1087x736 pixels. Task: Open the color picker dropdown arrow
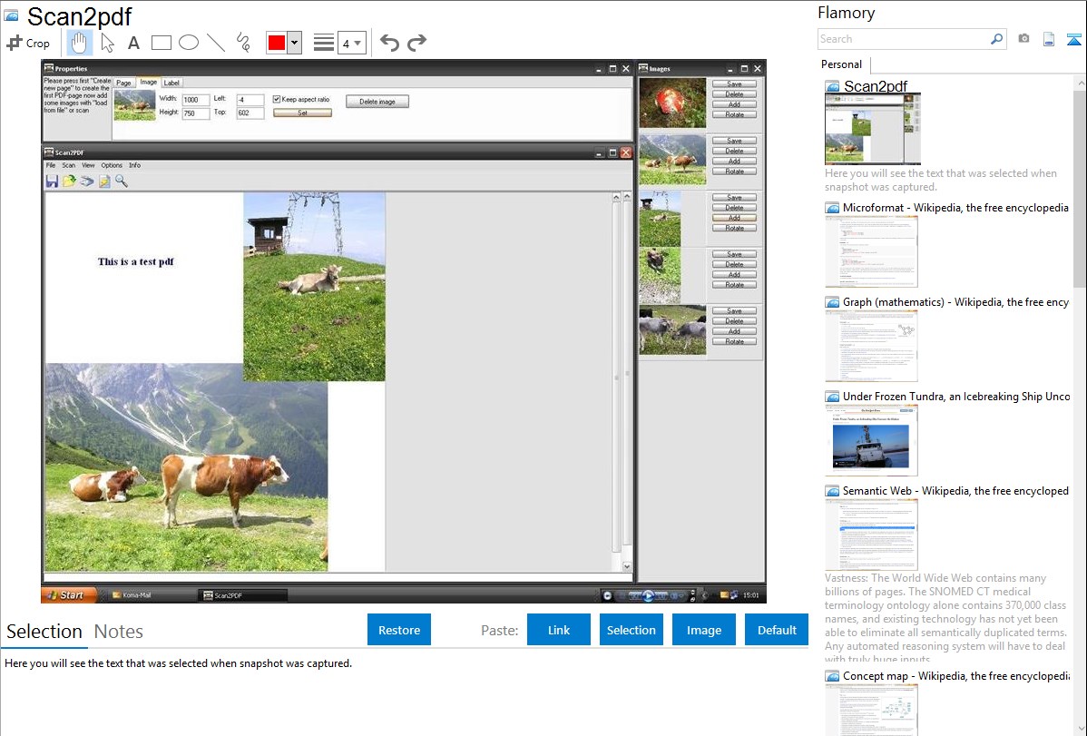pyautogui.click(x=294, y=43)
